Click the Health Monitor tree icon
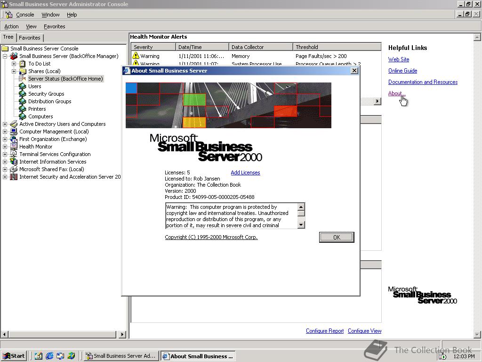The height and width of the screenshot is (362, 482). [x=14, y=147]
